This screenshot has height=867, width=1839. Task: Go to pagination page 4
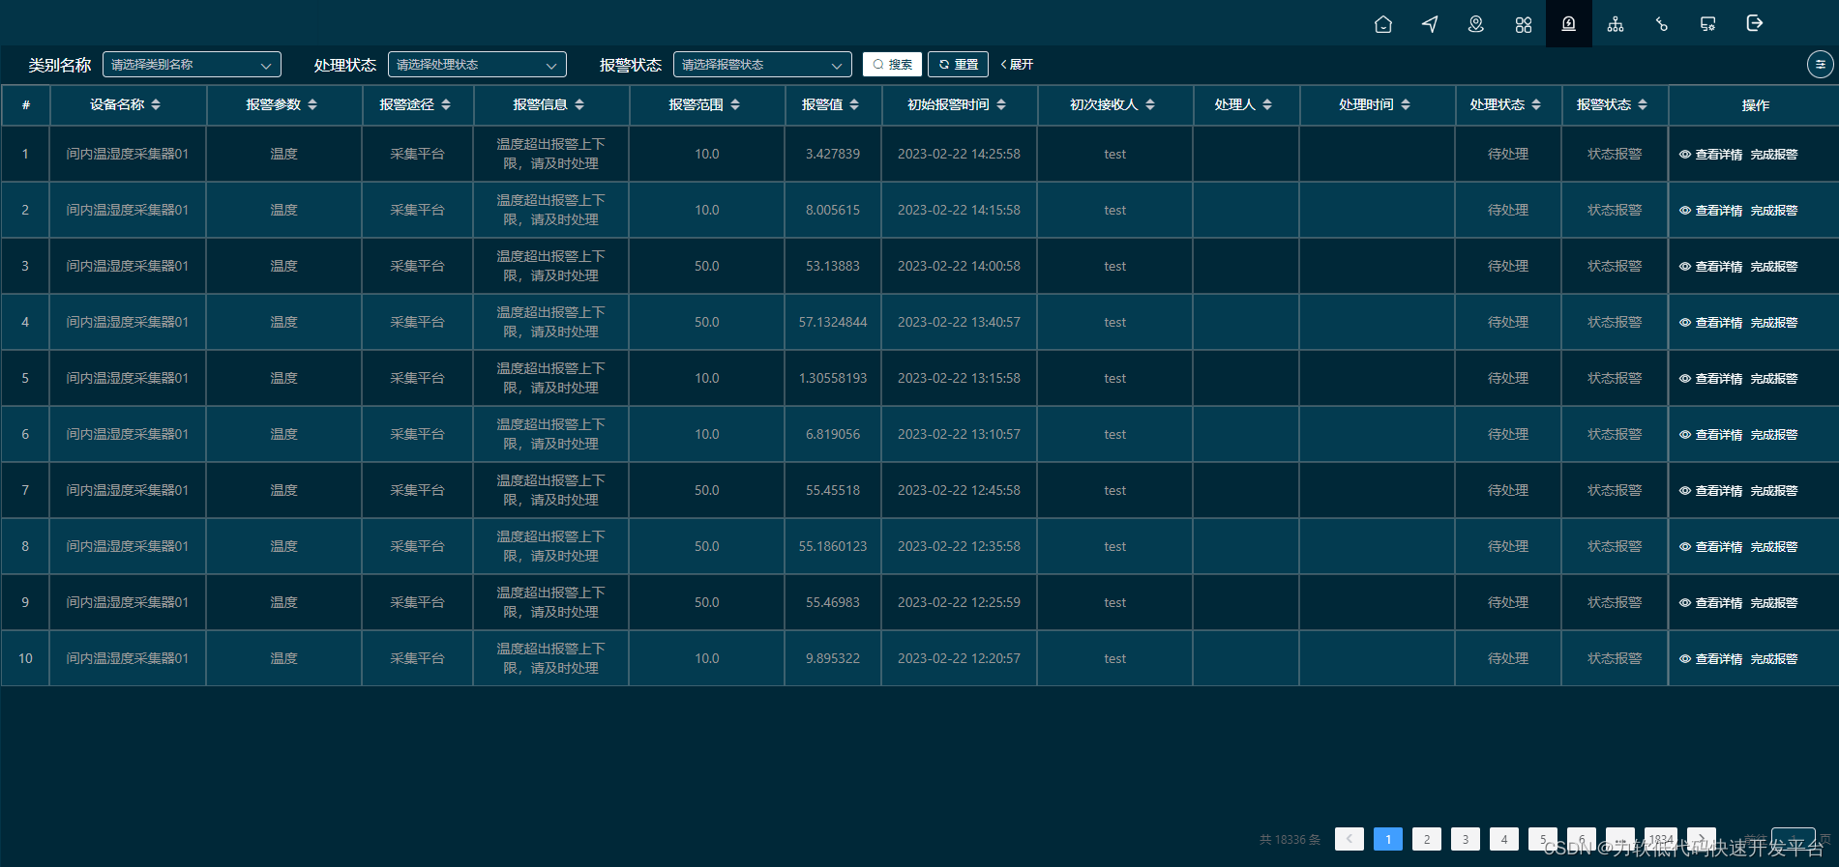click(1504, 839)
